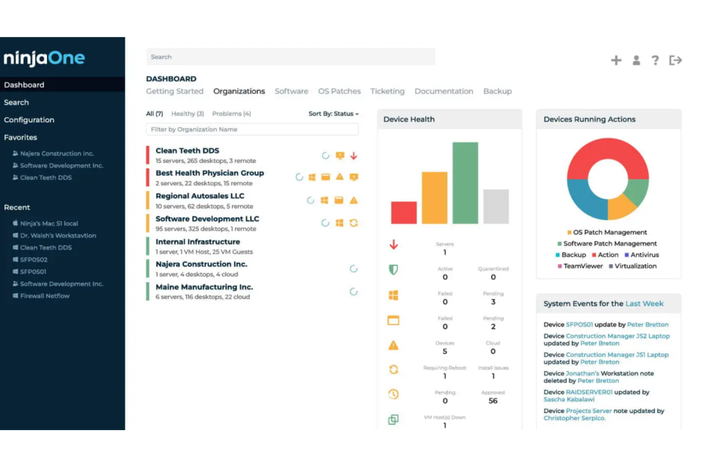Click the warning triangle on Best Health Physician Group
The height and width of the screenshot is (467, 701).
pos(340,177)
